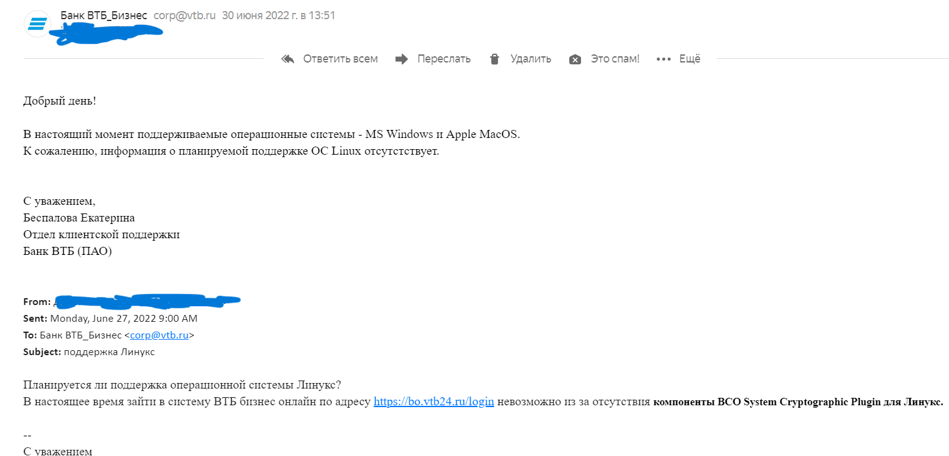Click the corp@vtb.ru link in To field
This screenshot has height=456, width=949.
159,335
